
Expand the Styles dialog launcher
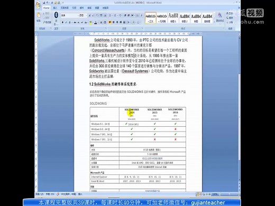click(x=224, y=29)
